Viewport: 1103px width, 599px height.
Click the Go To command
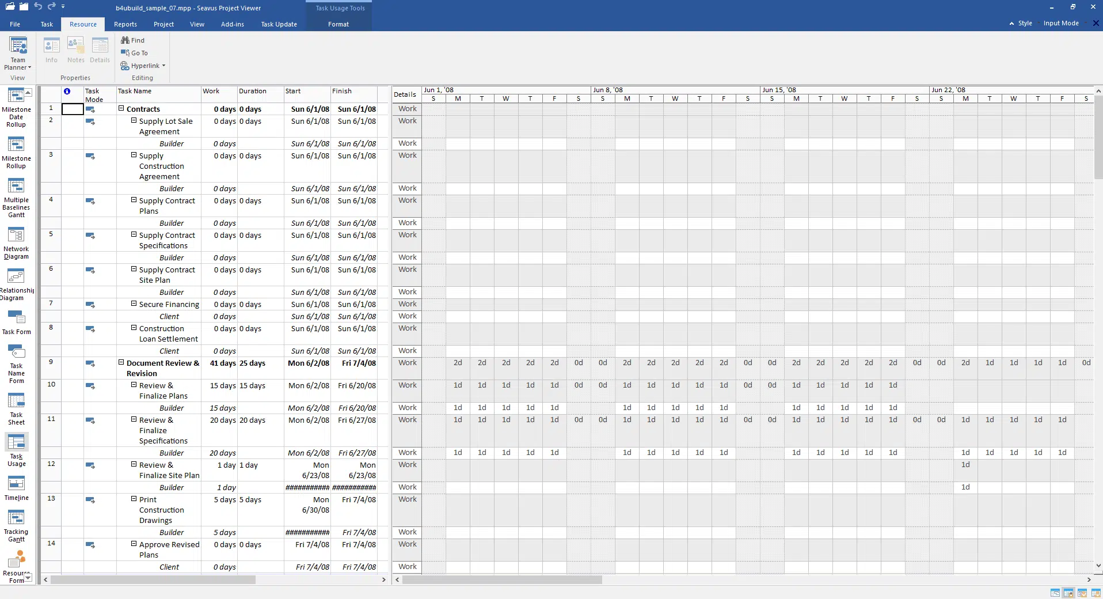134,53
